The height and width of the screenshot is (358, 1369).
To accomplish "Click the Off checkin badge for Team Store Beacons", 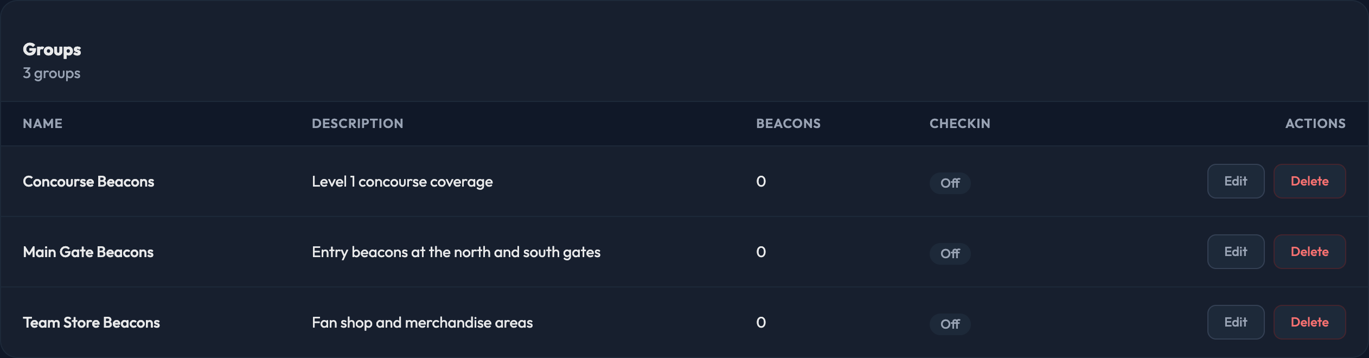I will click(950, 324).
